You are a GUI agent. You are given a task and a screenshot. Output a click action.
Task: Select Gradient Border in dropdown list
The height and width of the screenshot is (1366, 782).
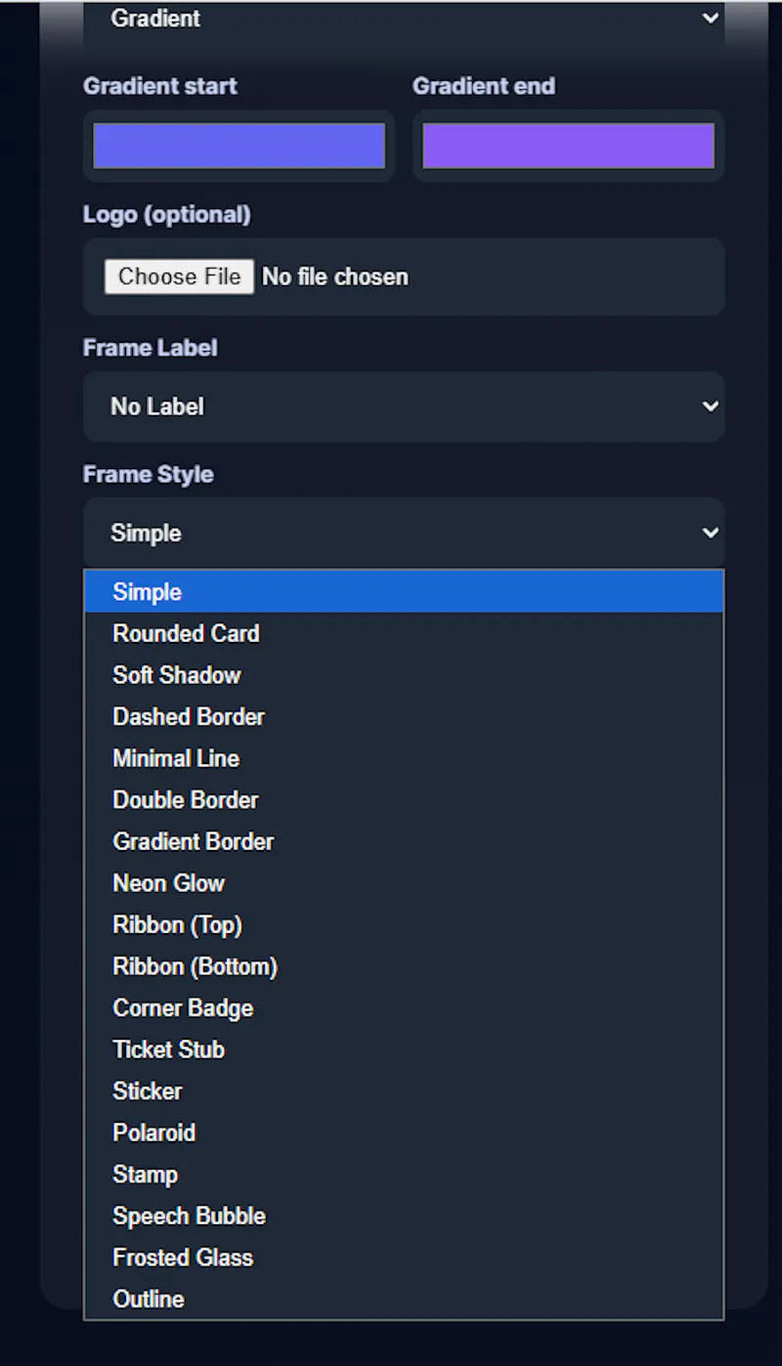click(x=404, y=841)
